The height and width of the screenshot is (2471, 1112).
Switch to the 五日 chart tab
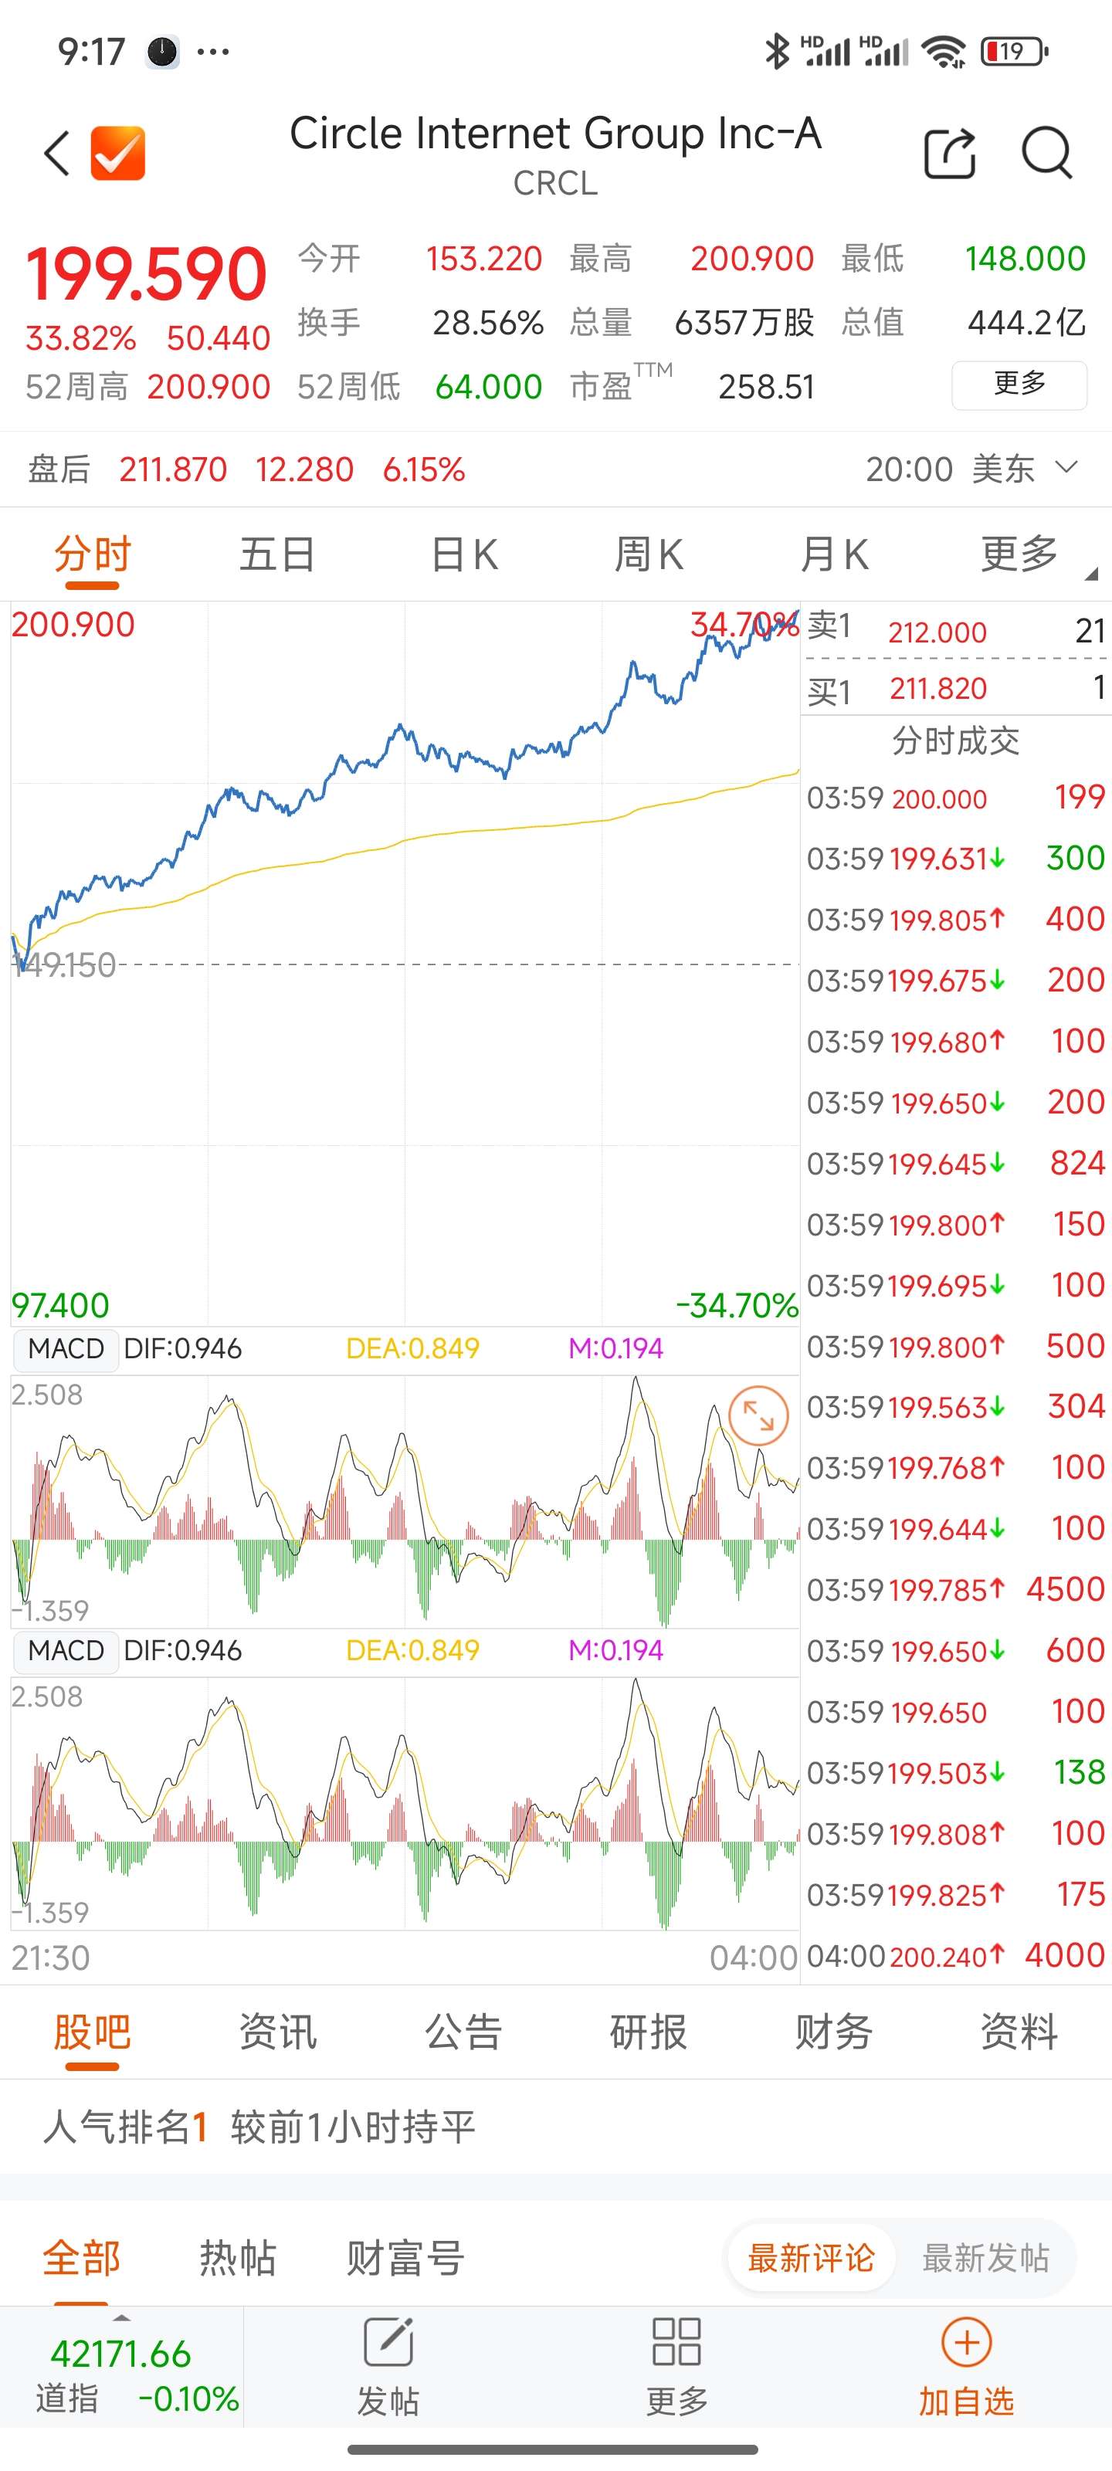(277, 555)
